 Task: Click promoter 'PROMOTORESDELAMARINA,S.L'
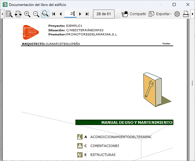92,35
